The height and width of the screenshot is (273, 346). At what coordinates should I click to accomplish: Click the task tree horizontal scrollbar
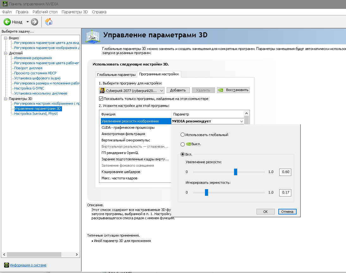pos(34,254)
